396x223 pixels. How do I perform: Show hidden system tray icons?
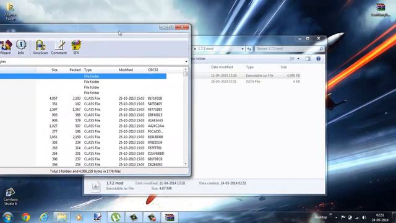[337, 217]
